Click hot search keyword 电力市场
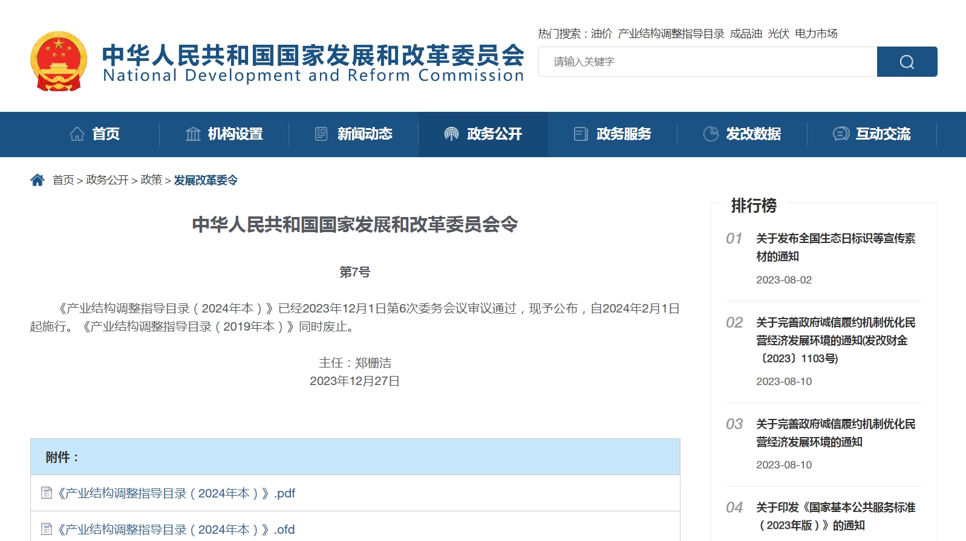 [x=816, y=34]
